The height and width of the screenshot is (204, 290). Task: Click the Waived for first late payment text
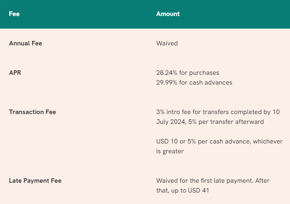click(x=205, y=181)
